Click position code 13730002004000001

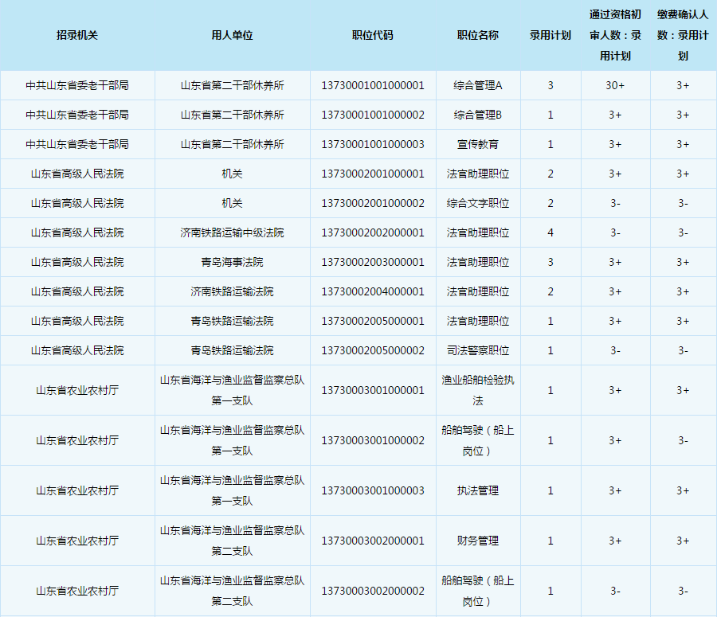pos(373,291)
